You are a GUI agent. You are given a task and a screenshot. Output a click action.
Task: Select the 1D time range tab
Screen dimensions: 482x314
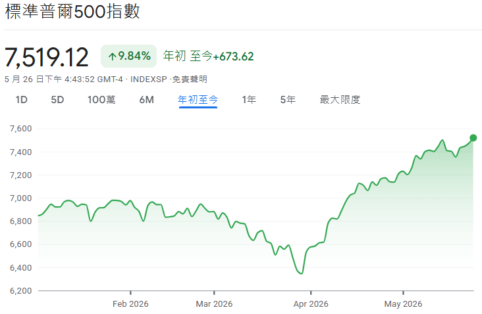point(22,100)
